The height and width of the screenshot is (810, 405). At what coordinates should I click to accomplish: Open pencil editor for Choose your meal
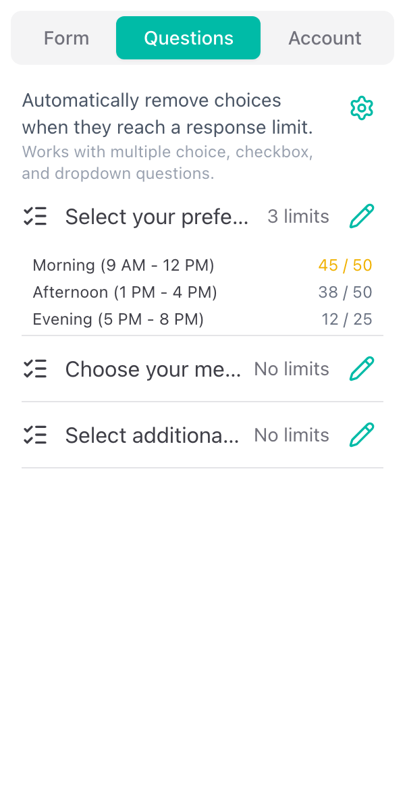pos(362,369)
